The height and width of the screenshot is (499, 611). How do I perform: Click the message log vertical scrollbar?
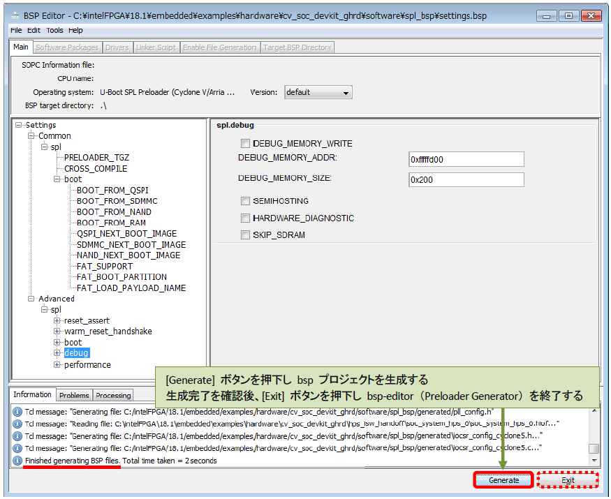click(594, 433)
